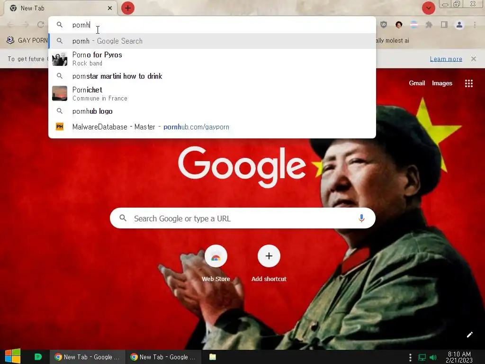Open a new tab with the plus button
The image size is (485, 364).
point(128,8)
